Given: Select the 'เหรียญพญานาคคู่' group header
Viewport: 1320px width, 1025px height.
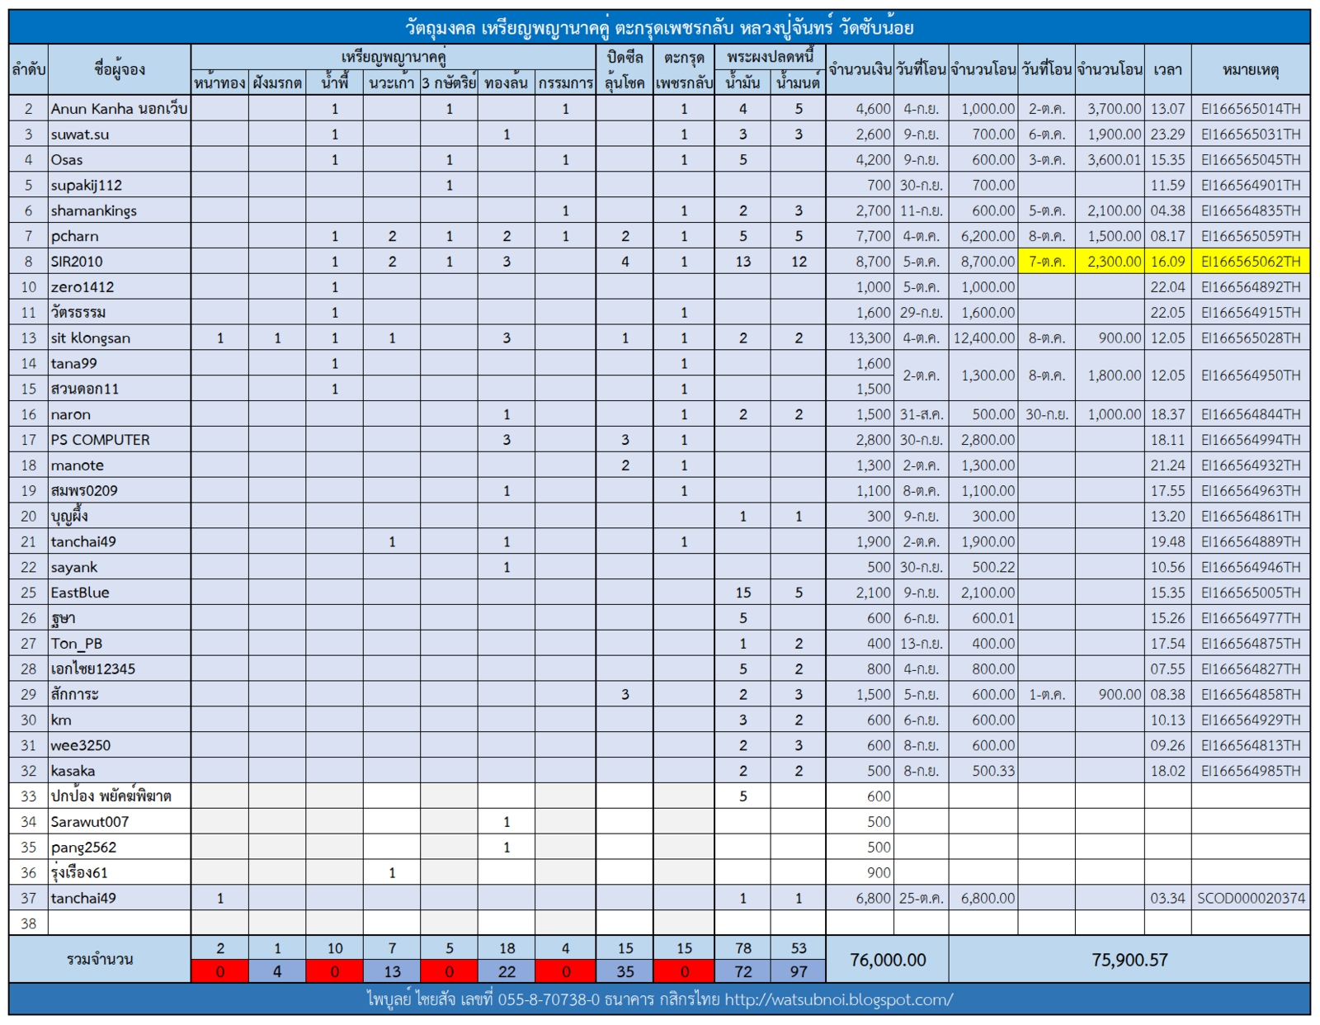Looking at the screenshot, I should 394,57.
